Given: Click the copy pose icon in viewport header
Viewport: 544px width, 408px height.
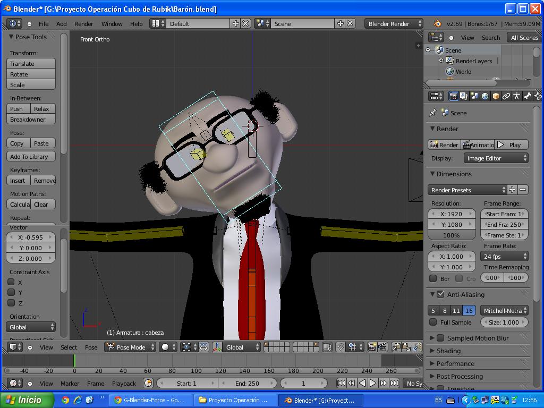Looking at the screenshot, I should pos(396,347).
